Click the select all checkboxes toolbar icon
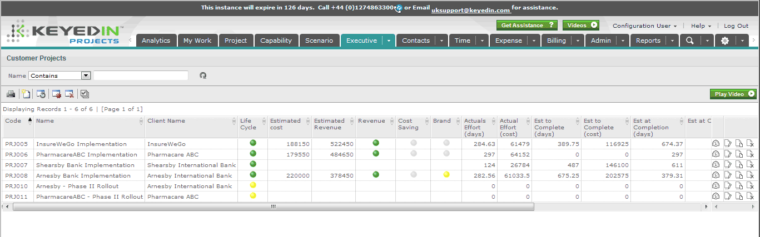Screen dimensions: 760x237 pos(85,94)
